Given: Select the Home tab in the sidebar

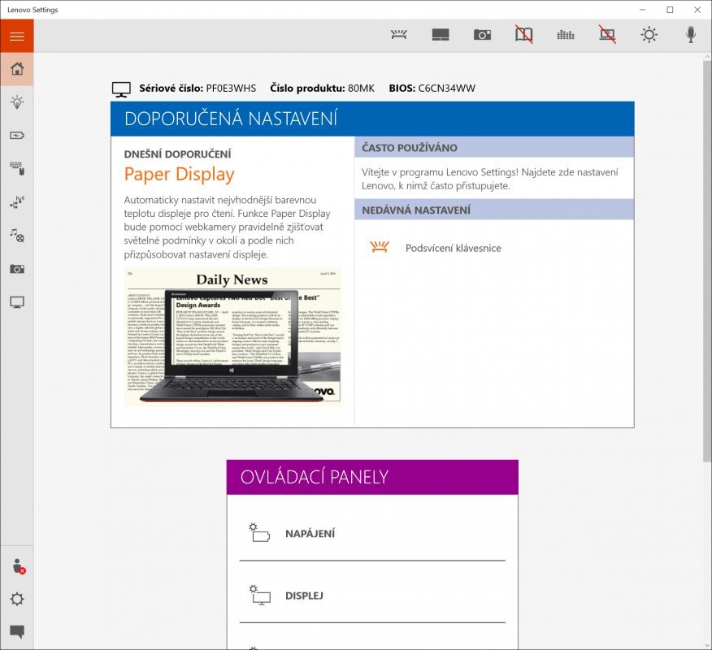Looking at the screenshot, I should pos(16,69).
